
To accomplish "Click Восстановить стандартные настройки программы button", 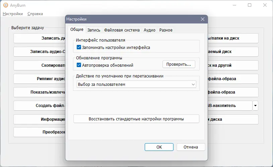I will [136, 119].
